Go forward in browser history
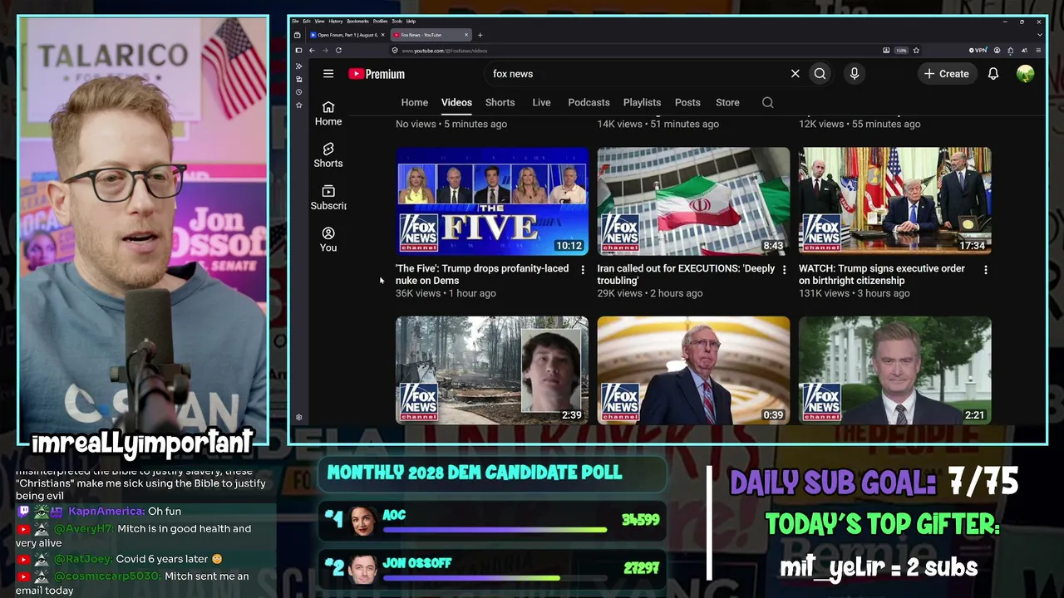1064x598 pixels. coord(325,51)
